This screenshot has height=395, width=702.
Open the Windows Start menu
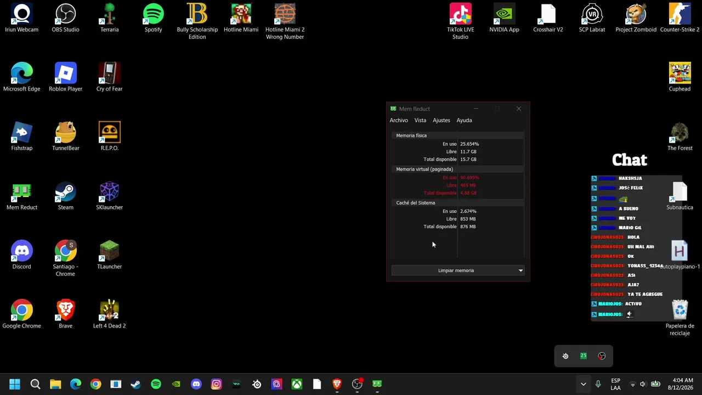[x=15, y=384]
